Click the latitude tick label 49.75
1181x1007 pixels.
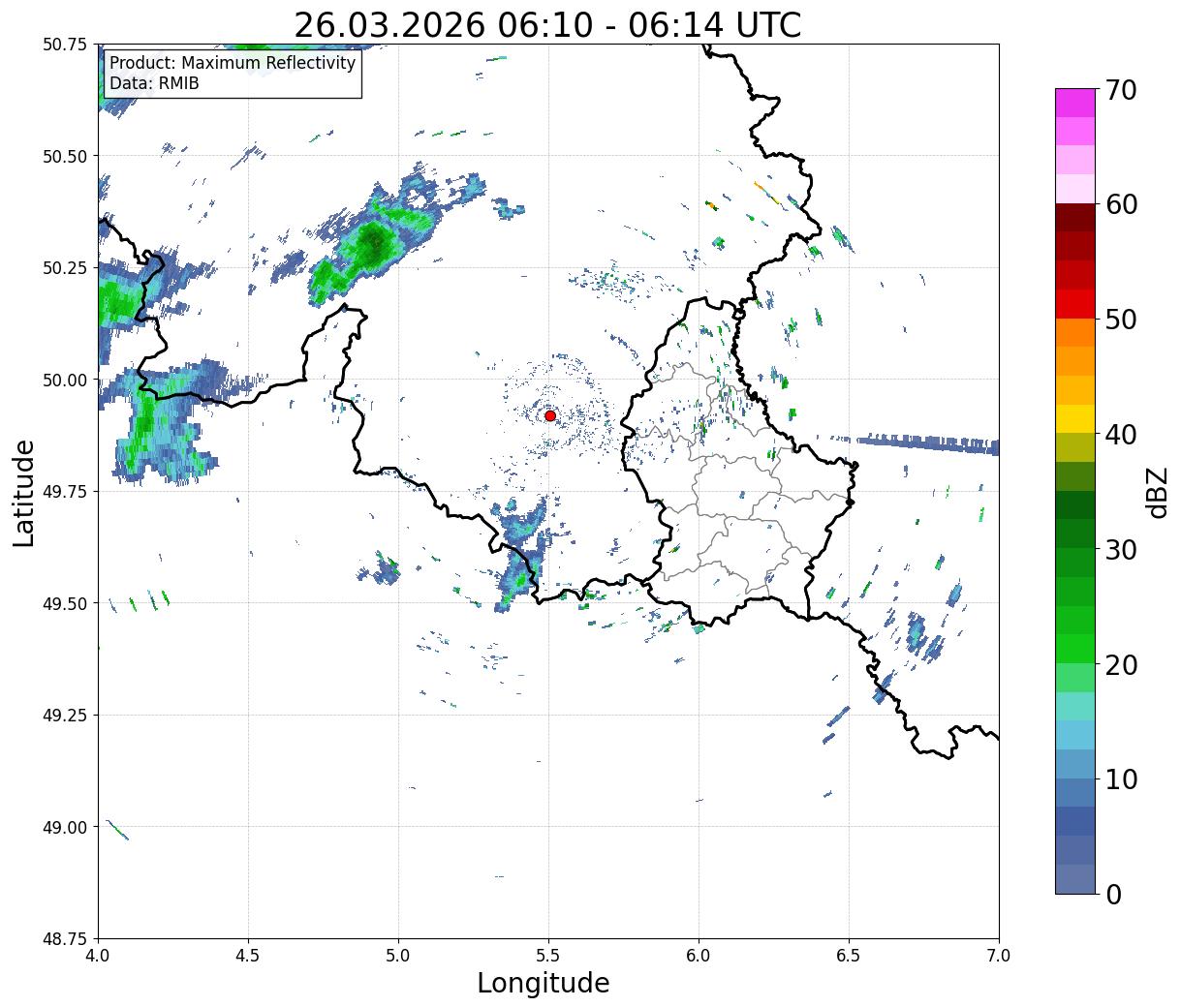(x=65, y=492)
